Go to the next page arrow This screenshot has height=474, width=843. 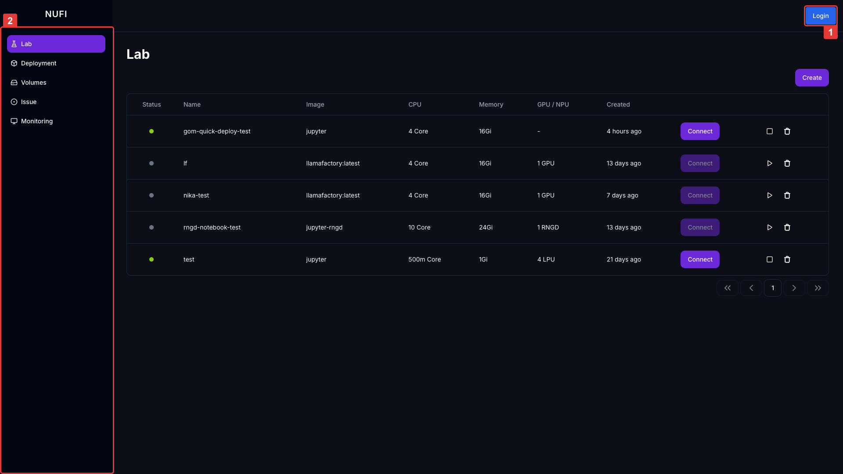click(x=794, y=288)
